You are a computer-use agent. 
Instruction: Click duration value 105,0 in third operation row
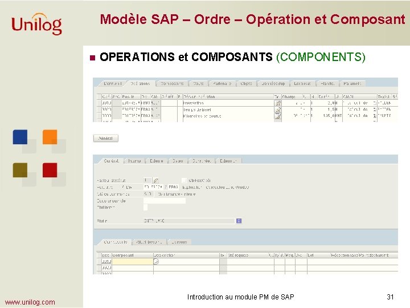[x=328, y=116]
